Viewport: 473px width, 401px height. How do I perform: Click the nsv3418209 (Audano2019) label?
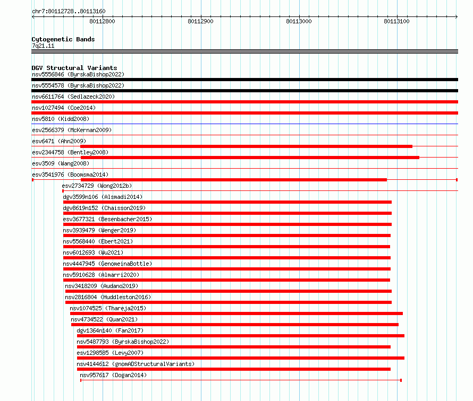click(102, 286)
